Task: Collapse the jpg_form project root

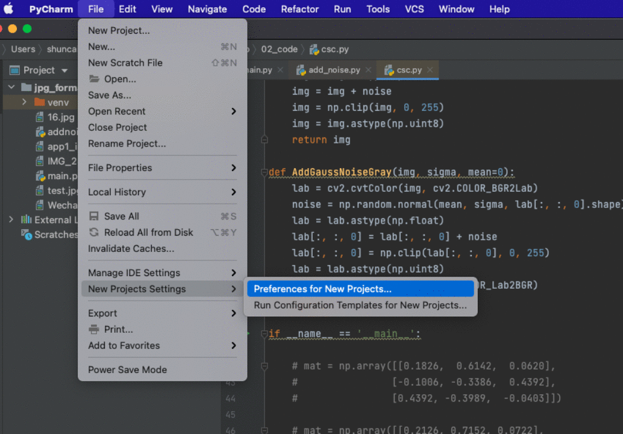Action: click(11, 87)
